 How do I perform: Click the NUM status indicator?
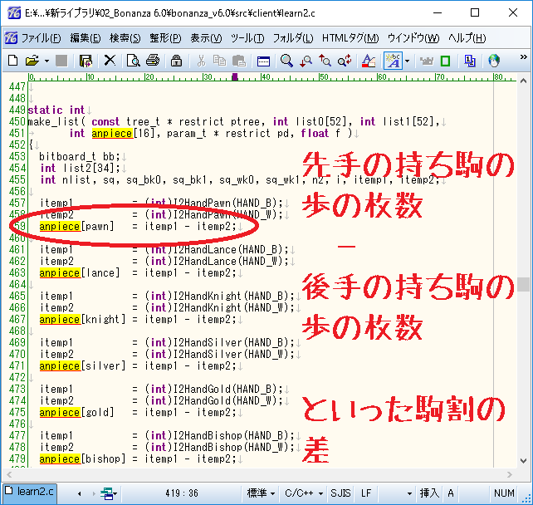[x=504, y=493]
